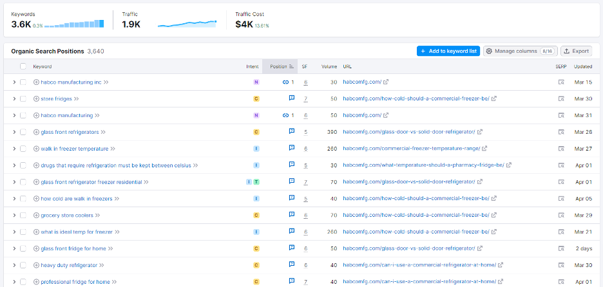Click gear icon in Manage columns button
This screenshot has width=603, height=287.
(489, 51)
